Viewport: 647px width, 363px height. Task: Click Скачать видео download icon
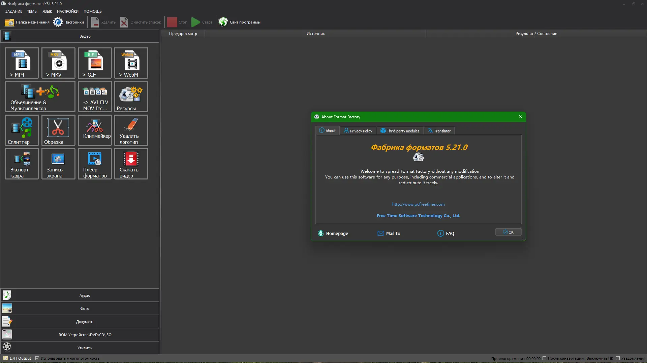tap(131, 164)
